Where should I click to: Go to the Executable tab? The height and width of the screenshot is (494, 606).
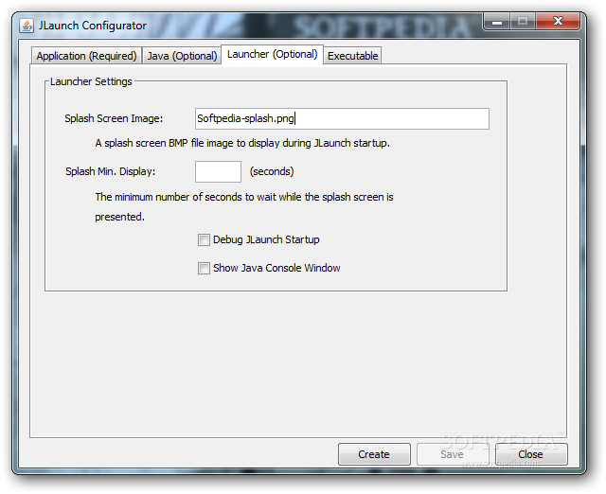[352, 56]
